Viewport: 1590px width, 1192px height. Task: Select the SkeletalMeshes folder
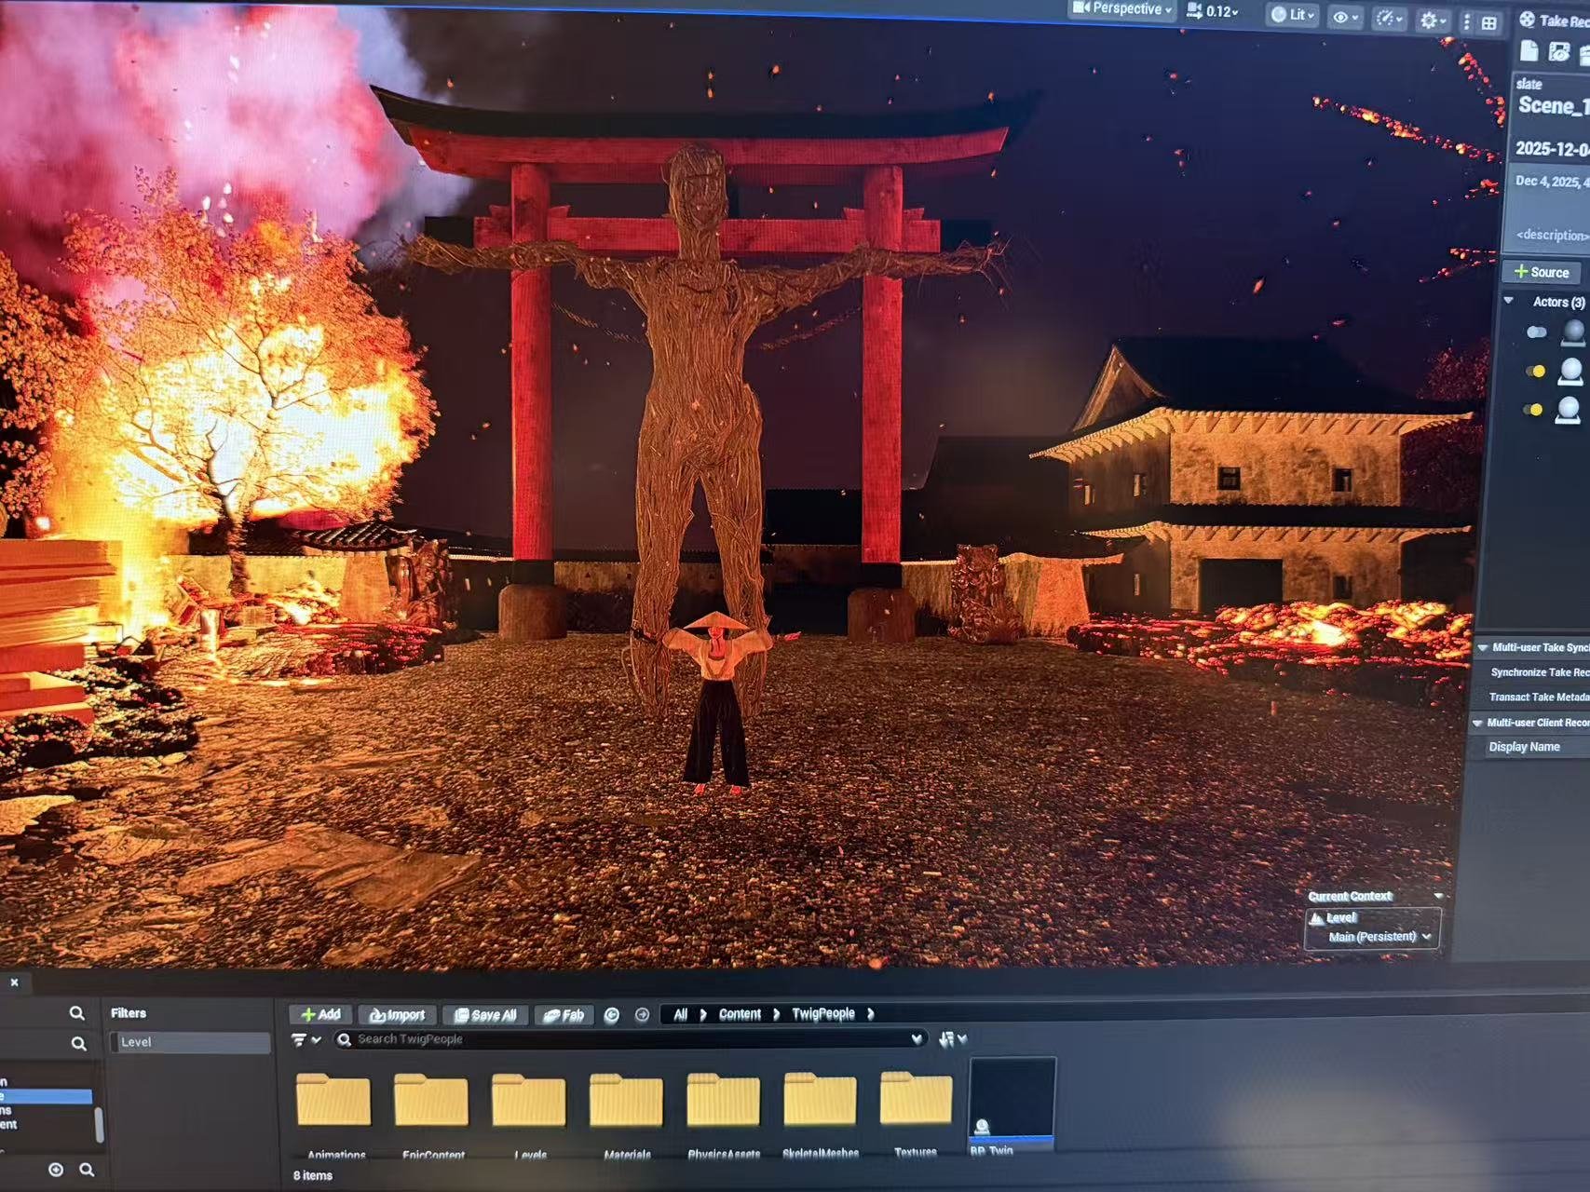[x=821, y=1114]
